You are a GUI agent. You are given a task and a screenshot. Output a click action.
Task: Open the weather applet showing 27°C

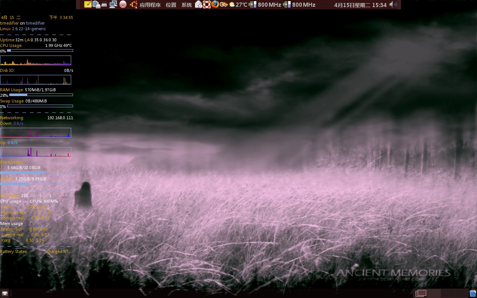(x=238, y=4)
